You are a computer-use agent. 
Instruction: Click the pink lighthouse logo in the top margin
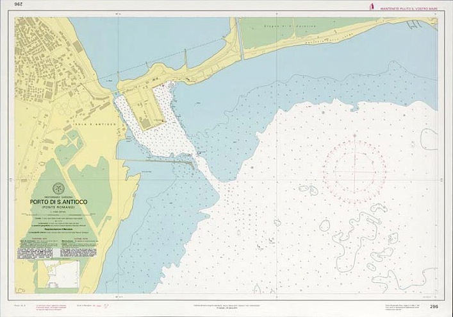tap(369, 8)
